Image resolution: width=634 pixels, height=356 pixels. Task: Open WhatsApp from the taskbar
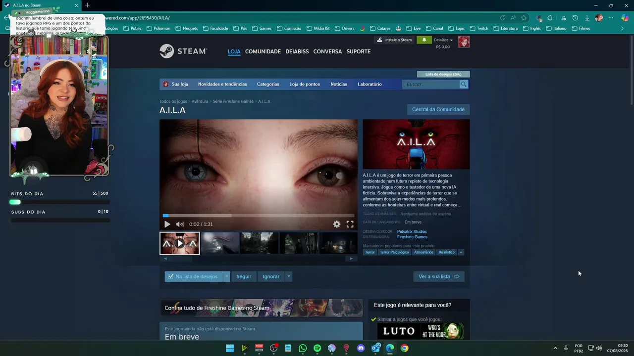[x=303, y=348]
